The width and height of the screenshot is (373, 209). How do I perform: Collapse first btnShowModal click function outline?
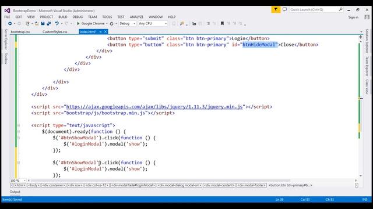(19, 138)
